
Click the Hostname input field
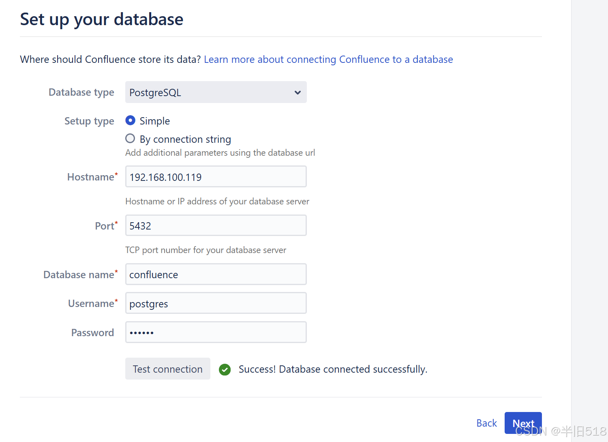216,176
